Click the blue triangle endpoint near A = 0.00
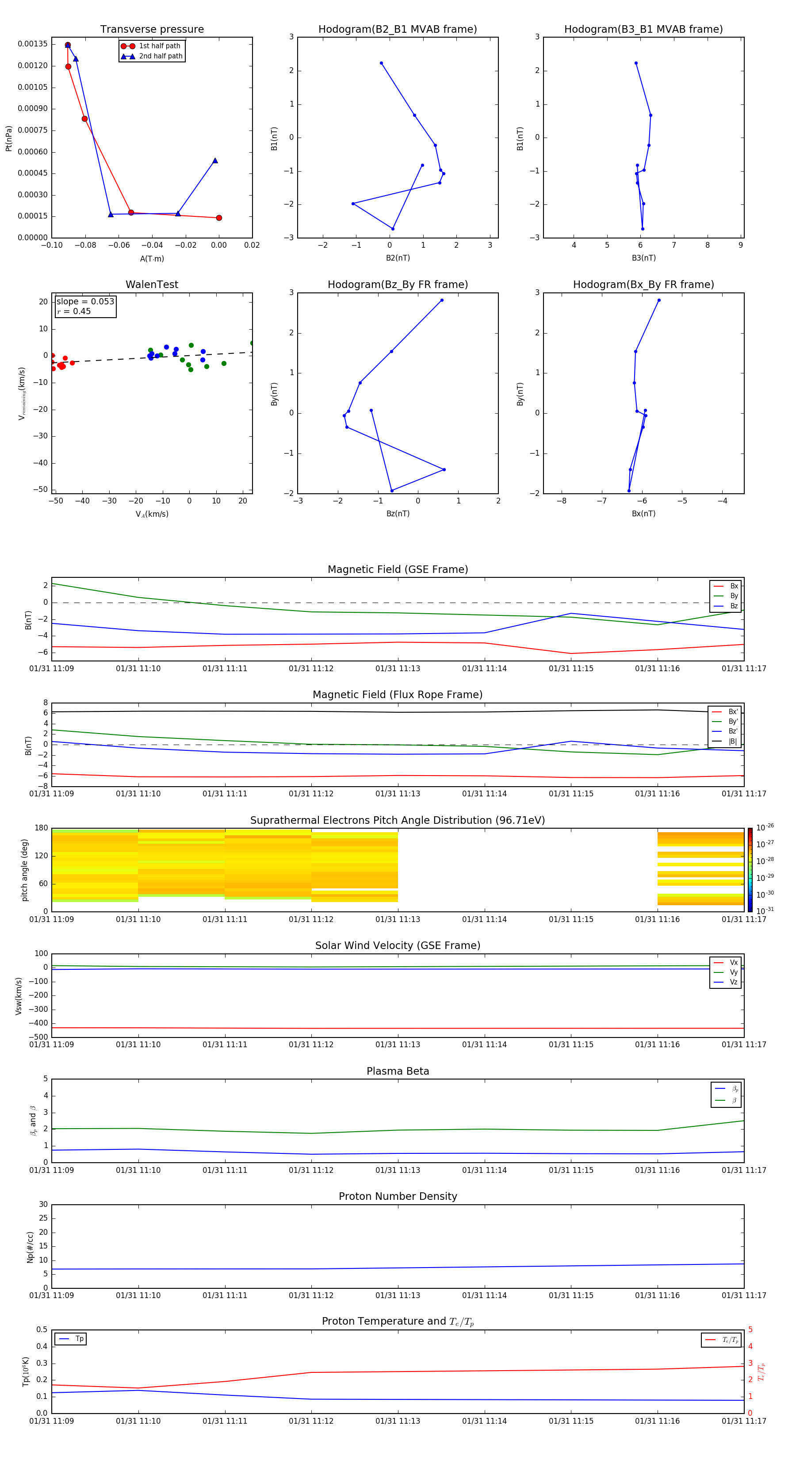This screenshot has width=796, height=1460. [215, 161]
